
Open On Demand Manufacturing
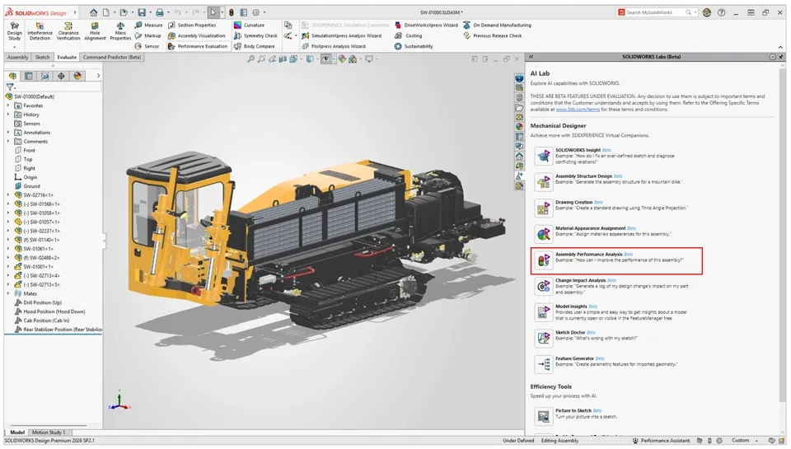(497, 26)
